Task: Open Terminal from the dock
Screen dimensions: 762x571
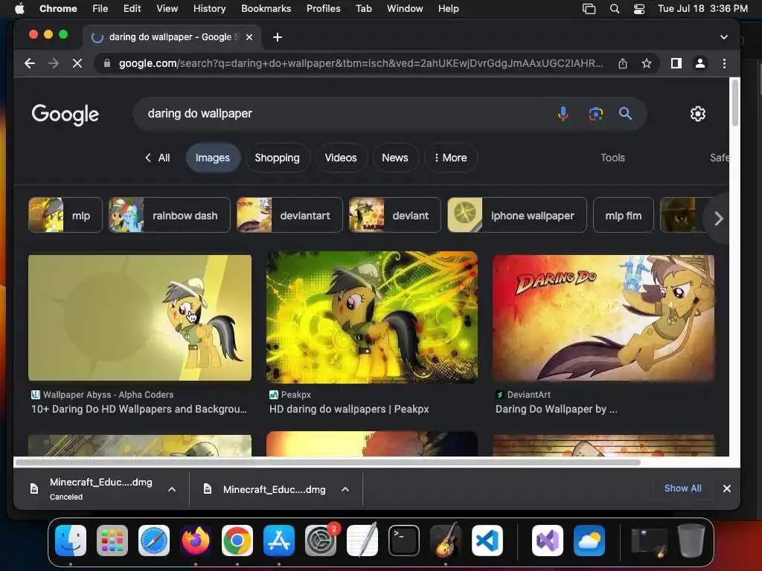Action: click(x=404, y=541)
